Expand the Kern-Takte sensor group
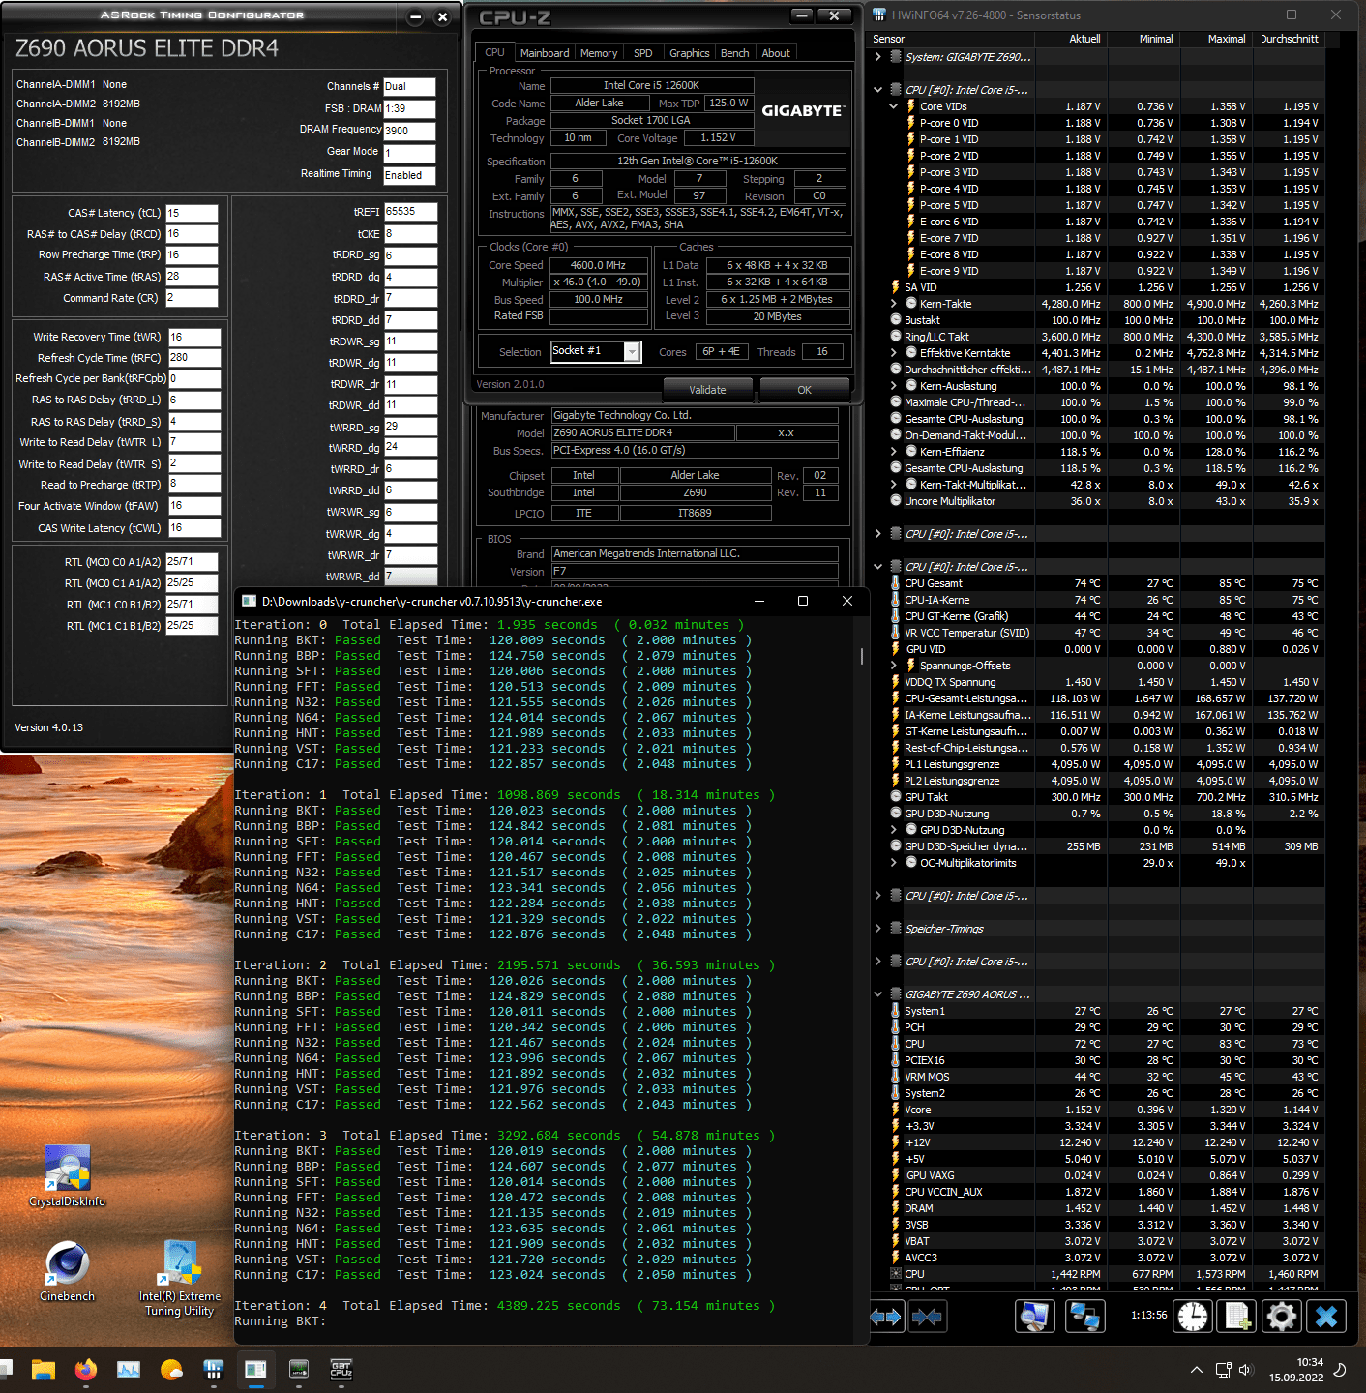The width and height of the screenshot is (1366, 1393). tap(894, 304)
